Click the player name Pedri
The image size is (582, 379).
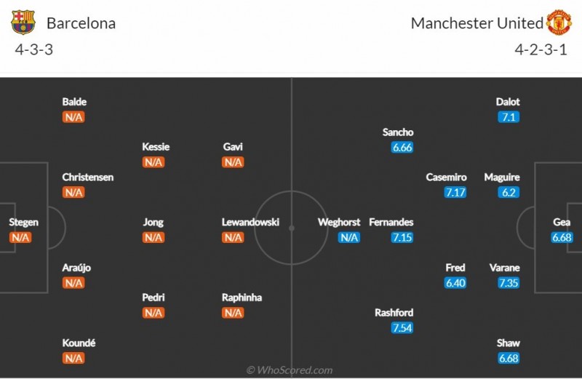(x=154, y=298)
